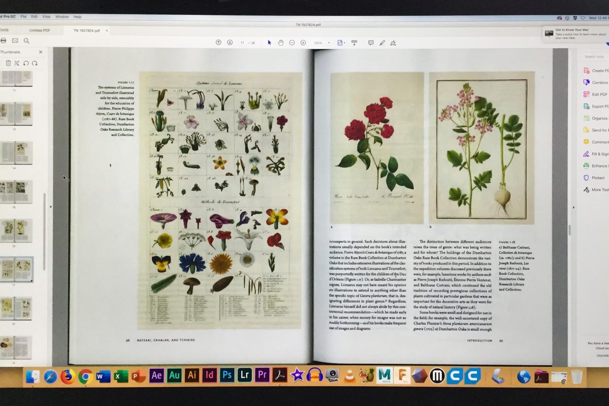Click the Thumbnails panel scrollbar
The width and height of the screenshot is (609, 406).
(44, 231)
